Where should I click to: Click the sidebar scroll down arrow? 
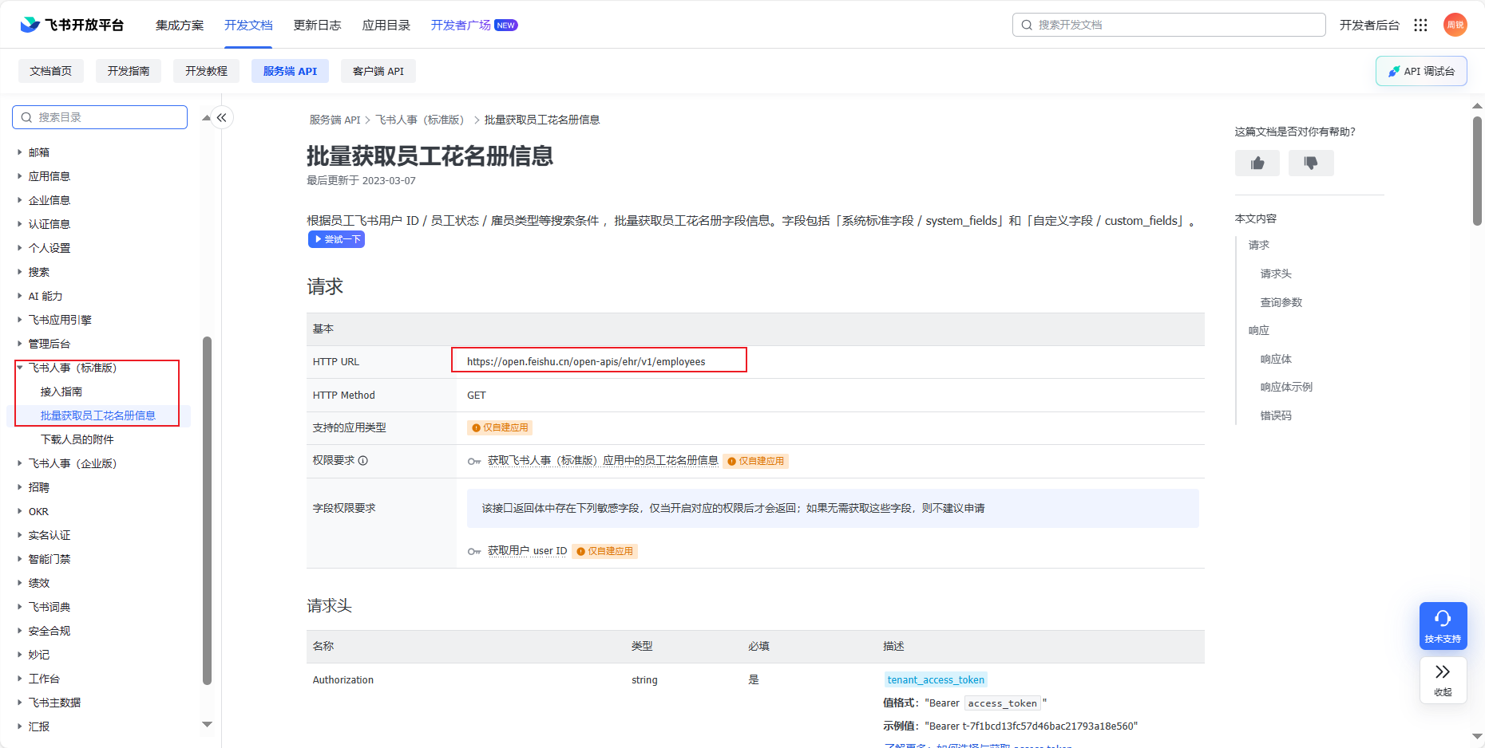(x=207, y=724)
